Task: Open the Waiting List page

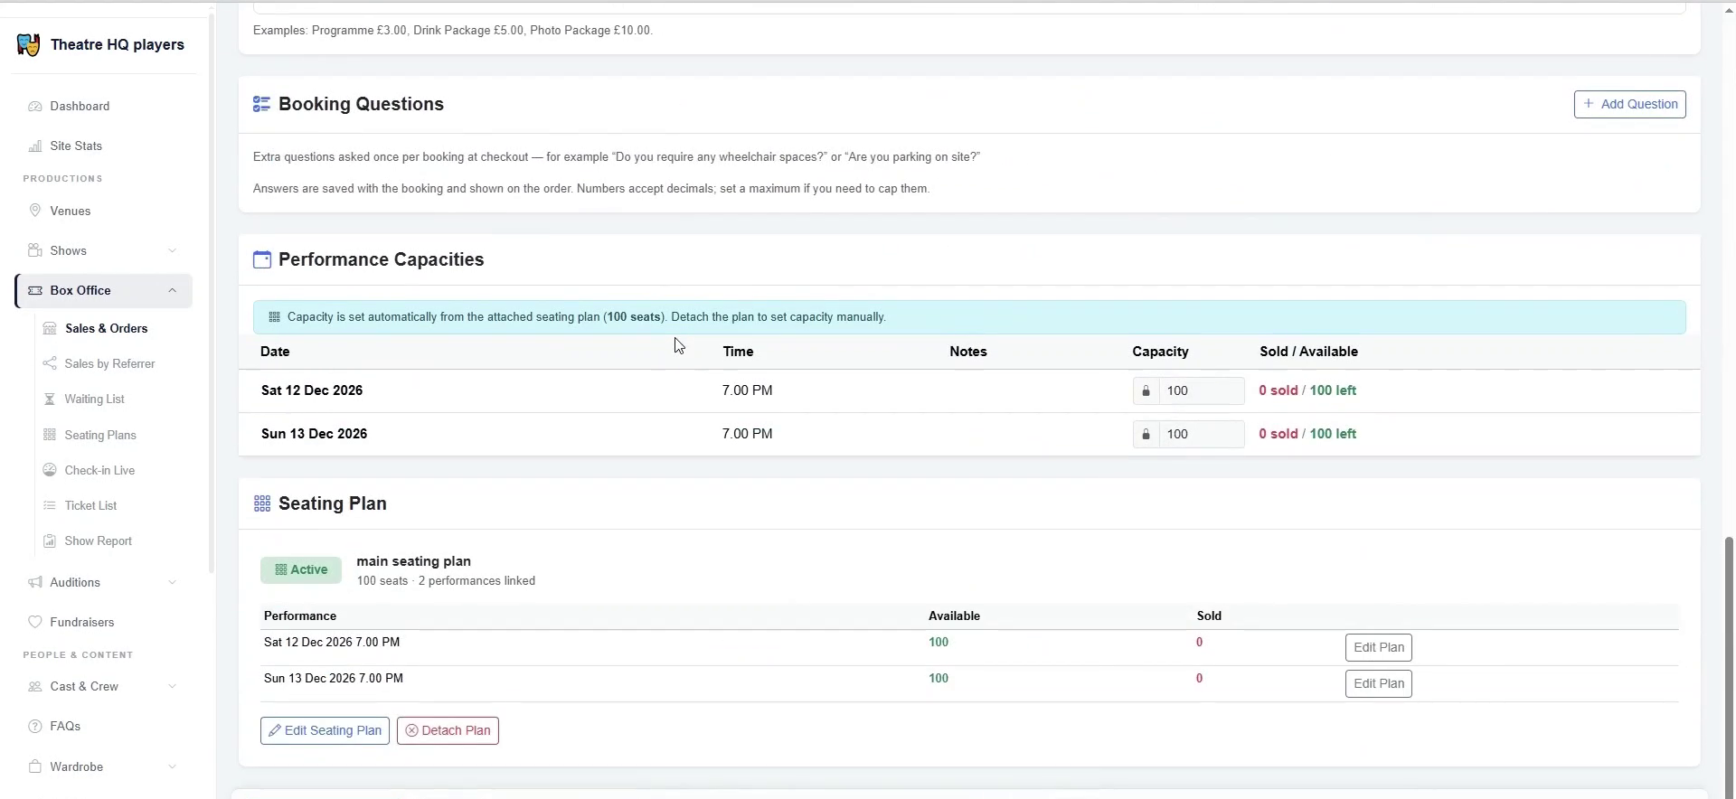Action: pyautogui.click(x=94, y=399)
